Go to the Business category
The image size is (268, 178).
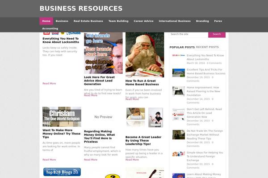(x=62, y=21)
